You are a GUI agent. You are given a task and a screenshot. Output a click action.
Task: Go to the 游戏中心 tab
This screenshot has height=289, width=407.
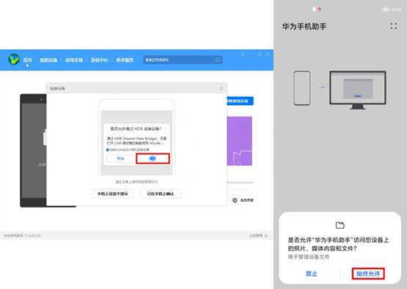[x=99, y=60]
